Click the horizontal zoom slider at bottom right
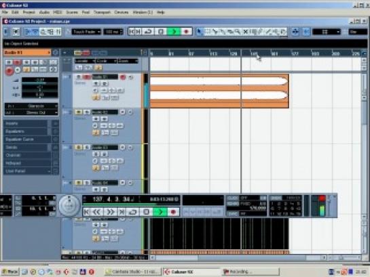Viewport: 370px width, 277px height. pos(341,258)
